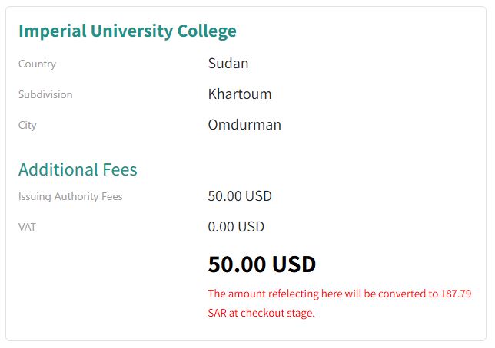Image resolution: width=495 pixels, height=348 pixels.
Task: Click "USD" in the bold total amount
Action: click(293, 264)
